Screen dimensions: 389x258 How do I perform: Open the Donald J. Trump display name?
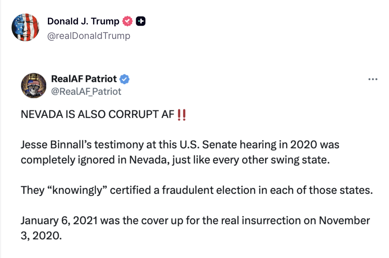click(83, 21)
